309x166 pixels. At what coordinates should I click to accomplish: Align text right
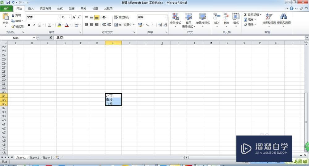click(x=97, y=25)
